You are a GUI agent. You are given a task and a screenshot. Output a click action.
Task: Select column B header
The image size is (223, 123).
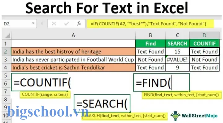[151, 35]
